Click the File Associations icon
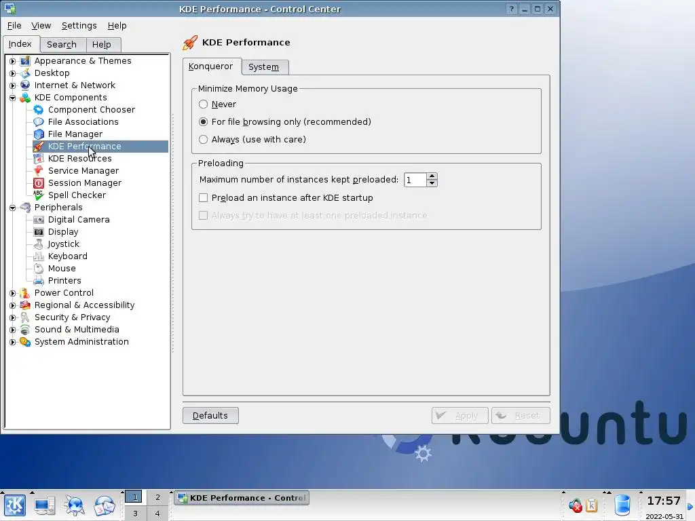695x521 pixels. click(39, 122)
